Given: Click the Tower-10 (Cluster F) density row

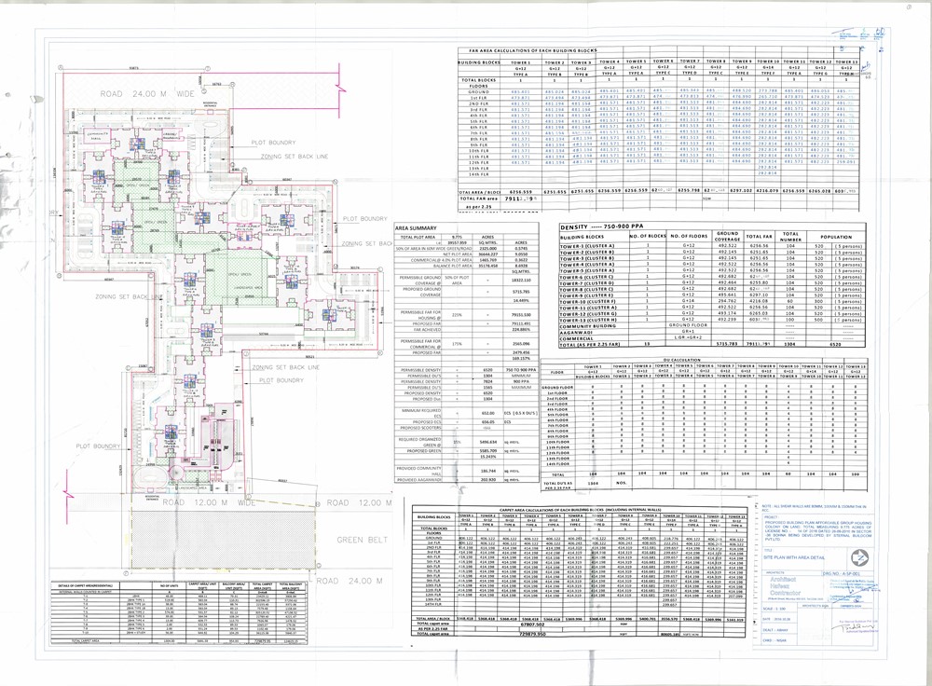Looking at the screenshot, I should [x=596, y=302].
